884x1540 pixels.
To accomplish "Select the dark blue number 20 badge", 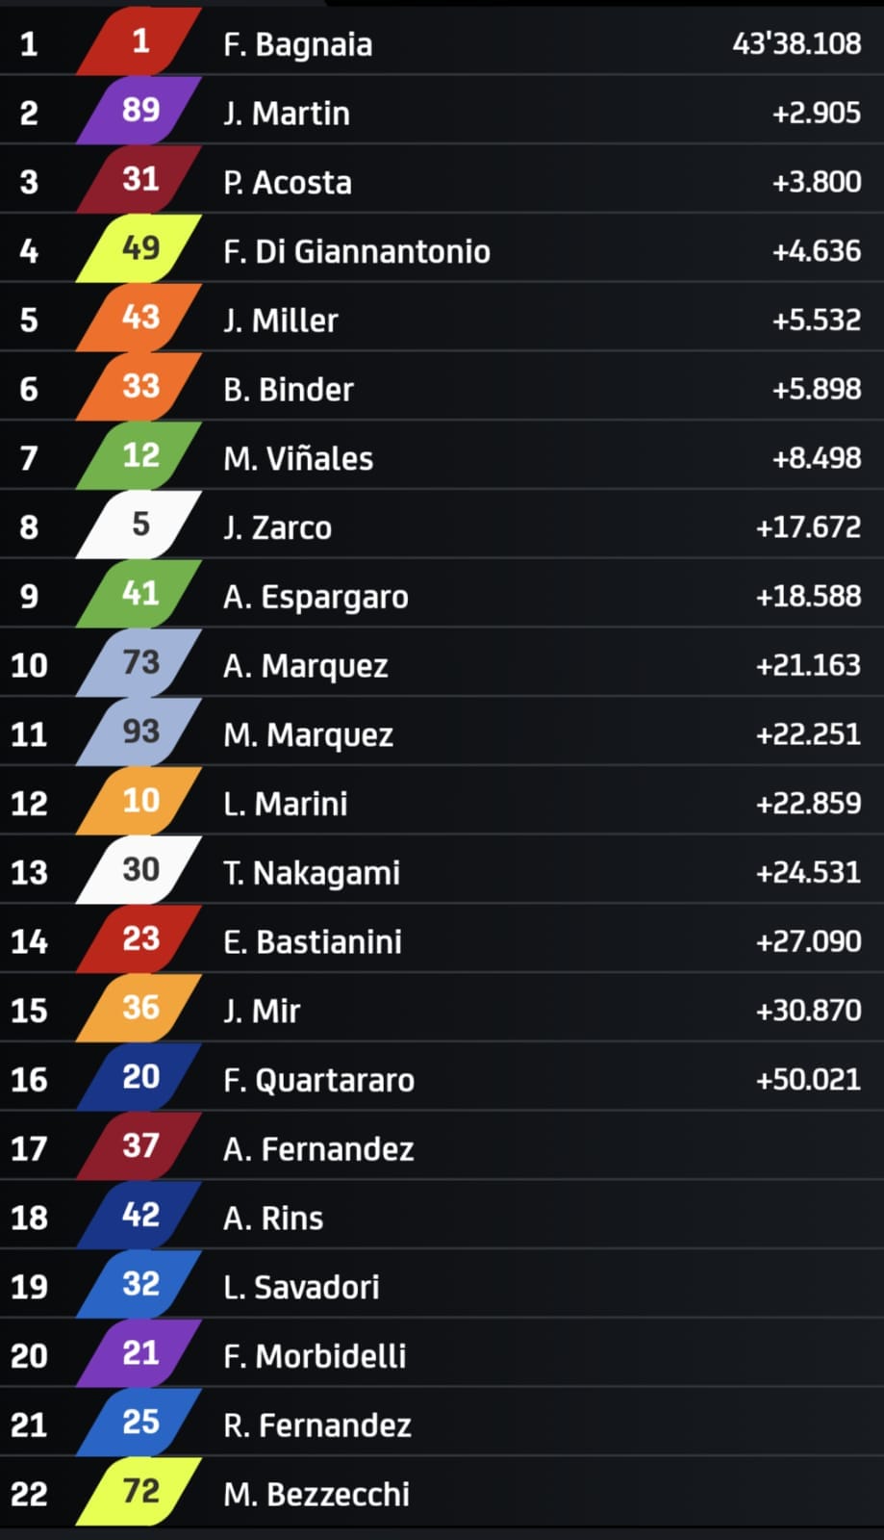I will 139,1077.
